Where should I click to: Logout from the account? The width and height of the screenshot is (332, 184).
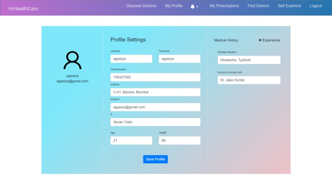[x=316, y=6]
